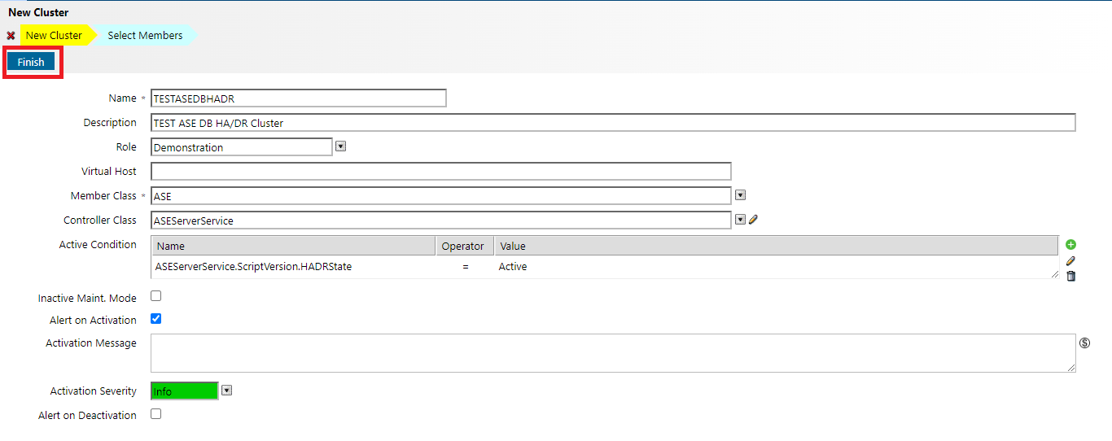The image size is (1112, 441).
Task: Switch to the Select Members step
Action: tap(145, 36)
